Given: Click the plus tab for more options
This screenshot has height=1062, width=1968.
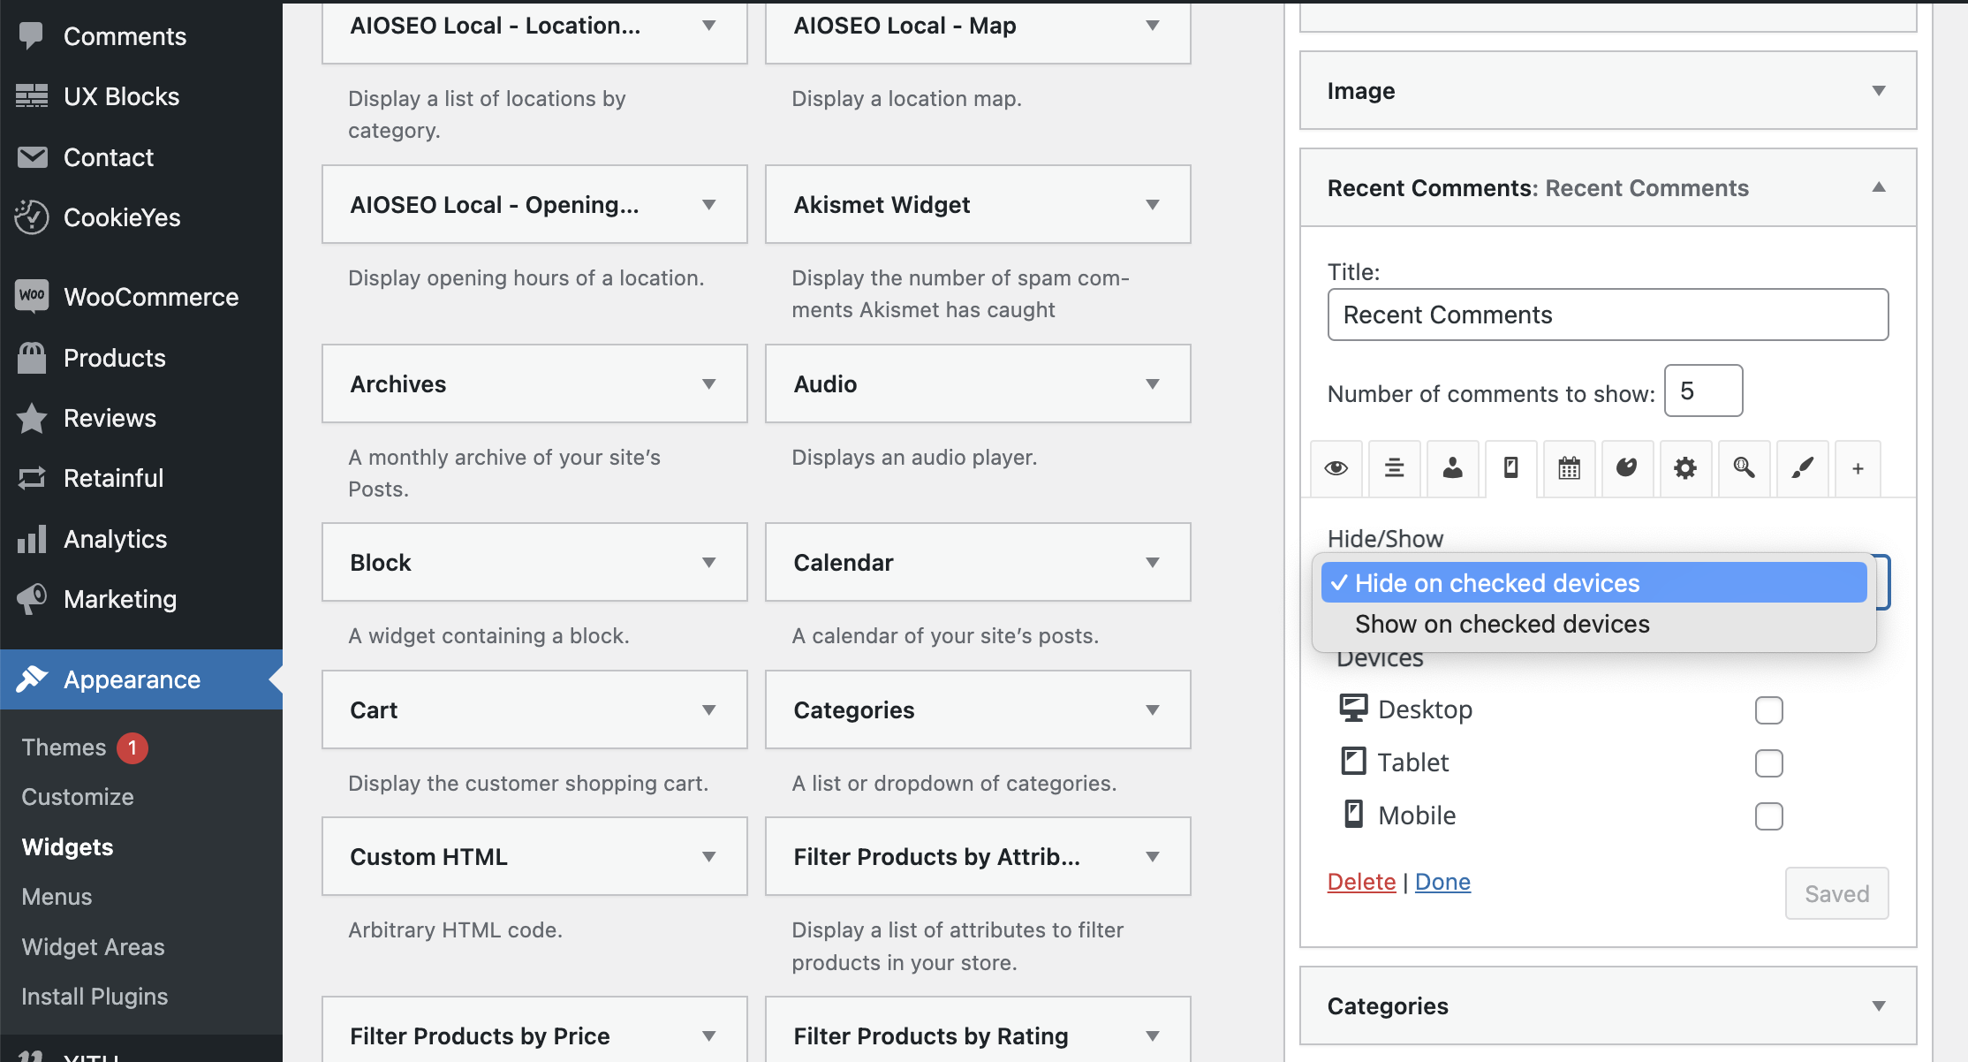Looking at the screenshot, I should 1858,468.
